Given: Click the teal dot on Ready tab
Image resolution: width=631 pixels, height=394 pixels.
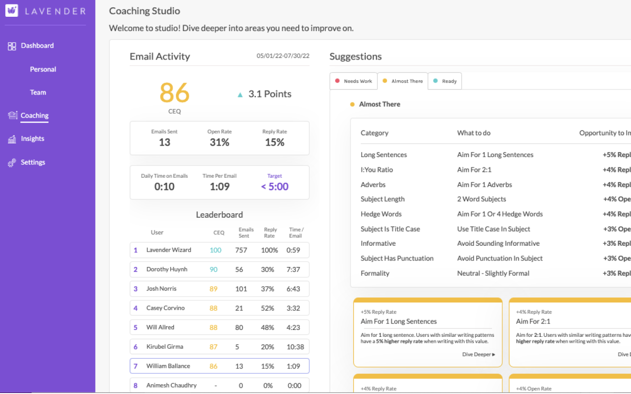Looking at the screenshot, I should pos(435,81).
